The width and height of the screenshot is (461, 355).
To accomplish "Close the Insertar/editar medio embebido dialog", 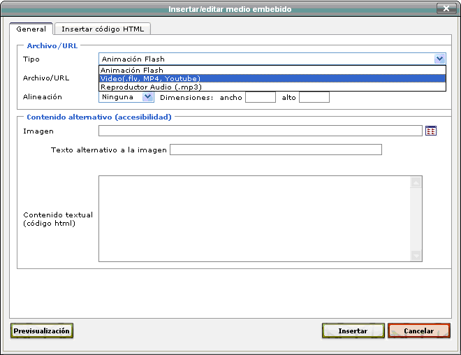I will (446, 9).
